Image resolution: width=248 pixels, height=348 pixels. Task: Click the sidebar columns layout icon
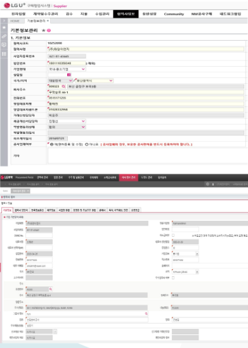click(x=4, y=54)
